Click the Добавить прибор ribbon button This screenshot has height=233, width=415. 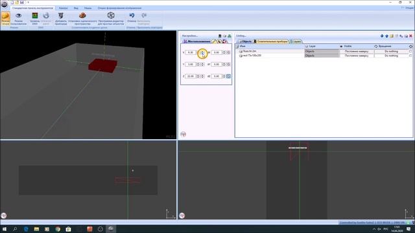[60, 19]
